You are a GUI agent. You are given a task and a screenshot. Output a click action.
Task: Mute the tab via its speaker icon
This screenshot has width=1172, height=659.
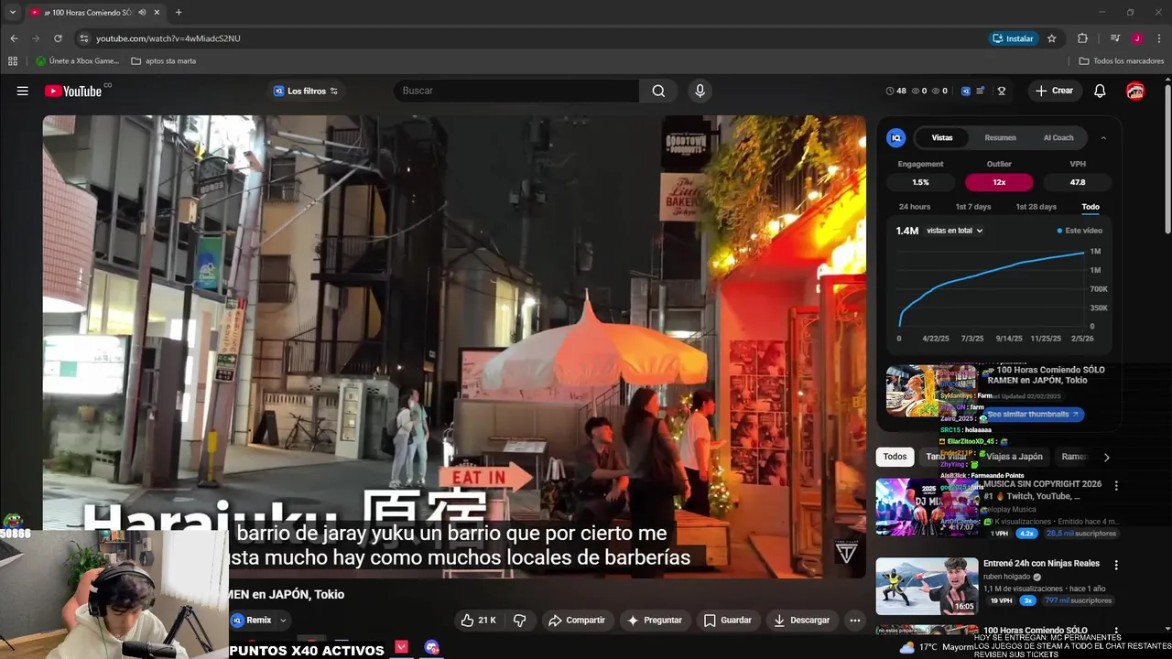142,12
